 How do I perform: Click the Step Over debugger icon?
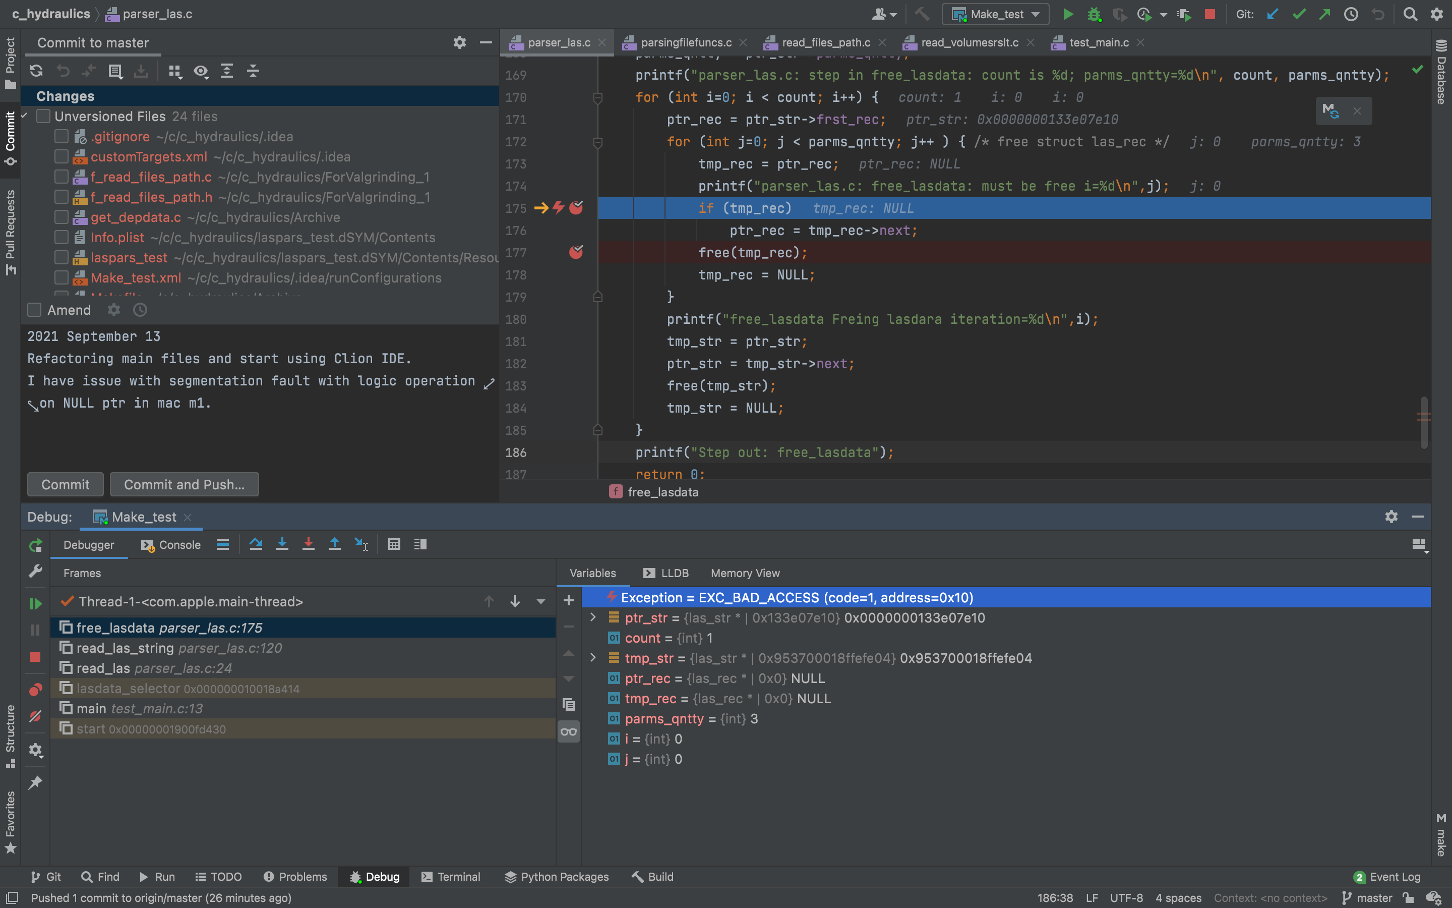[256, 544]
